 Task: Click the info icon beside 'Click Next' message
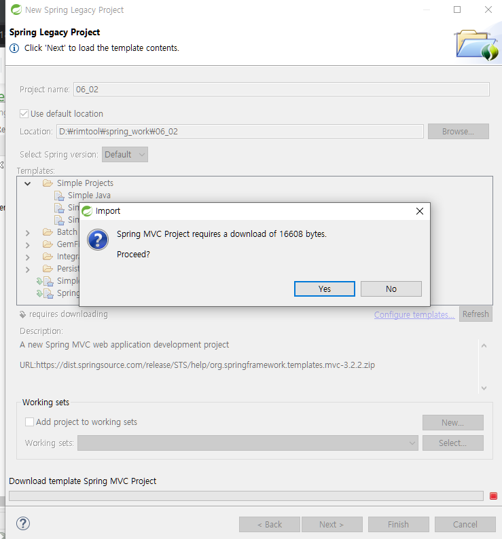[14, 48]
